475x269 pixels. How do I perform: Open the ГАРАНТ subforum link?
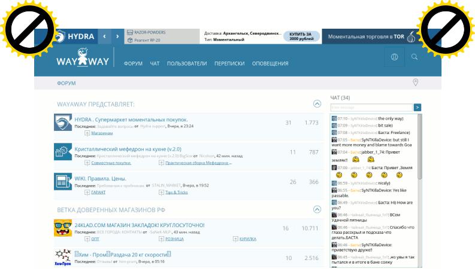[x=98, y=192]
